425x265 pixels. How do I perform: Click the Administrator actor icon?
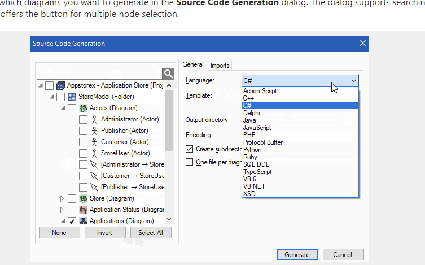tap(94, 119)
